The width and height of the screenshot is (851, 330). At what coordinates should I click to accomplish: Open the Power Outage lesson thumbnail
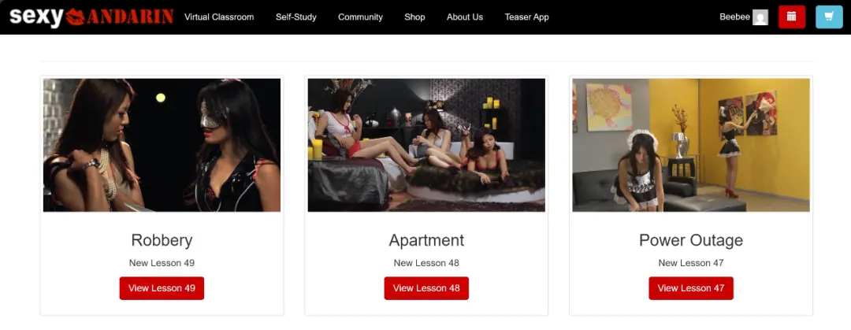[x=691, y=145]
